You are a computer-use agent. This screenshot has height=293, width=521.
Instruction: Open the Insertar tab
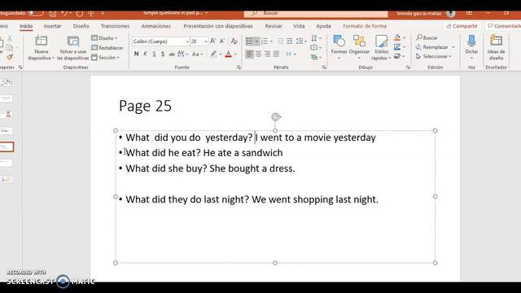[52, 26]
